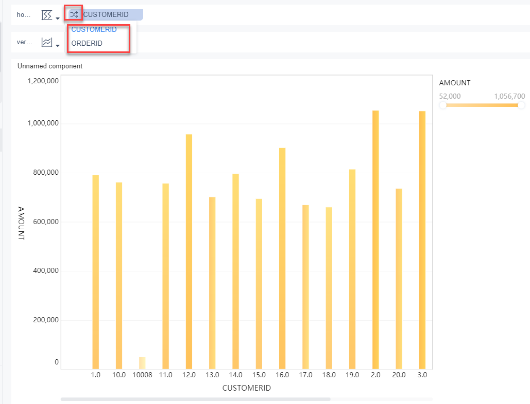Click the AMOUNT y-axis title
The image size is (530, 404).
21,223
